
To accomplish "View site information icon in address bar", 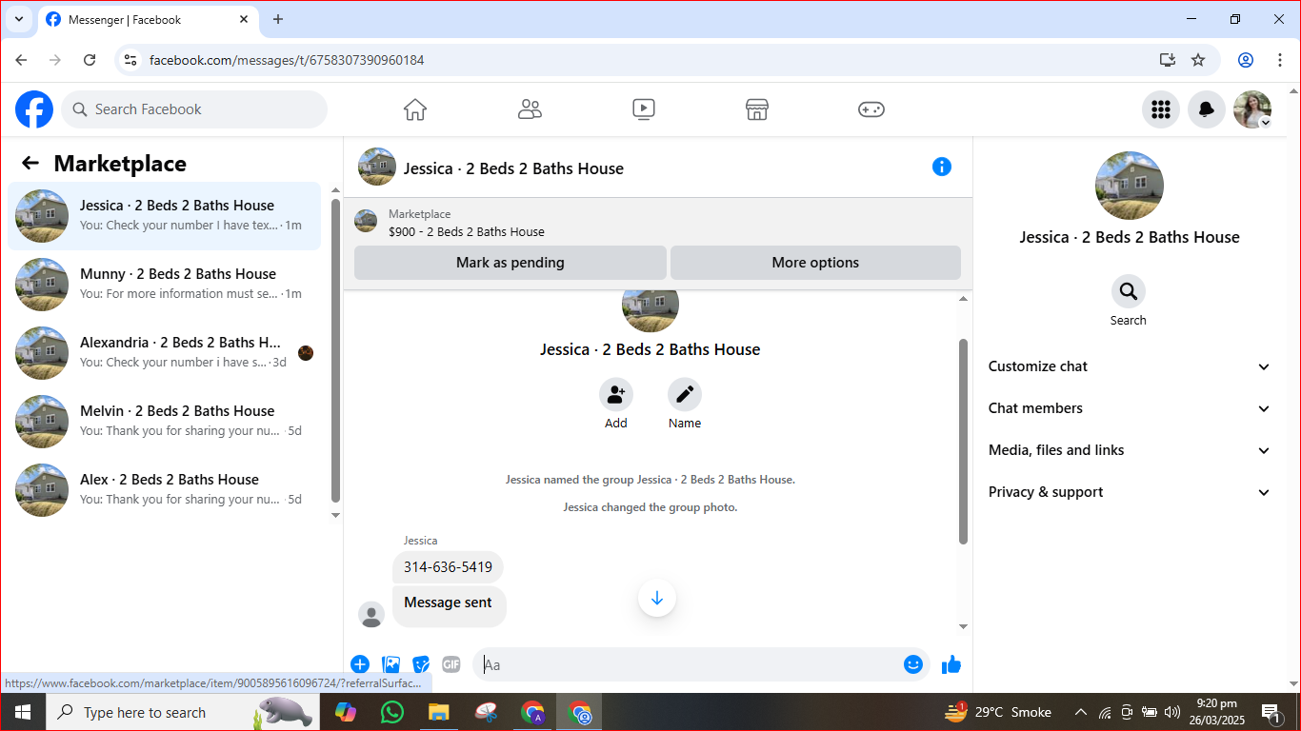I will [x=131, y=60].
